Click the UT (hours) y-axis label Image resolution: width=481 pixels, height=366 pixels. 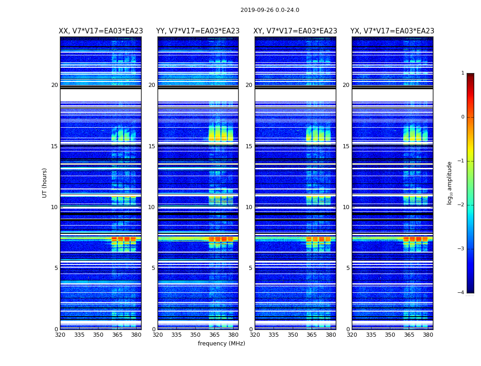[x=45, y=183]
